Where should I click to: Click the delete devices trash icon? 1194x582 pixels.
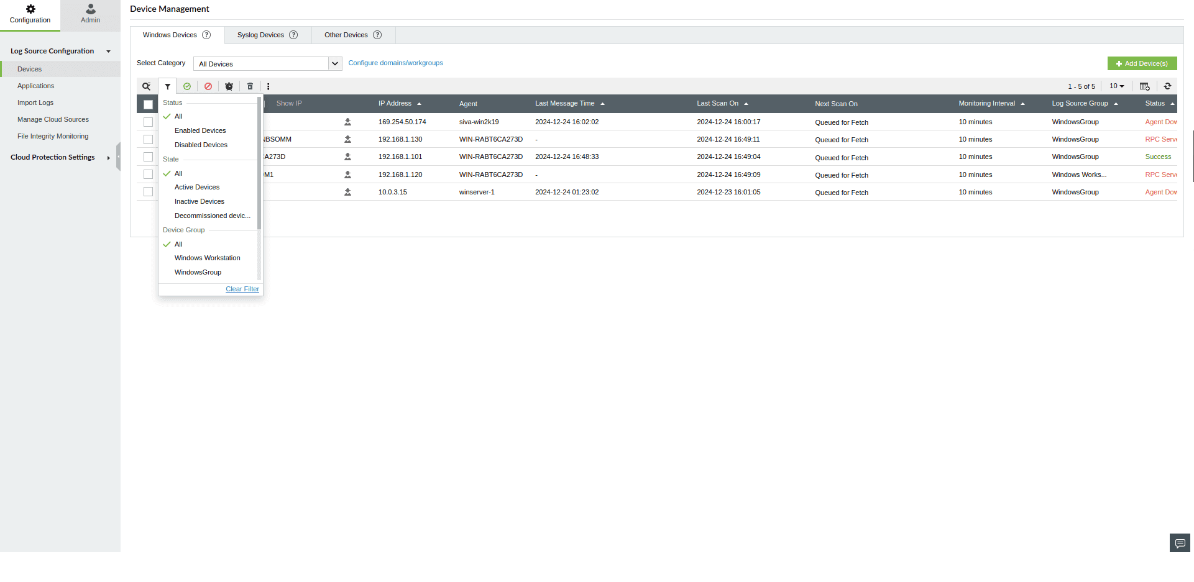(250, 86)
